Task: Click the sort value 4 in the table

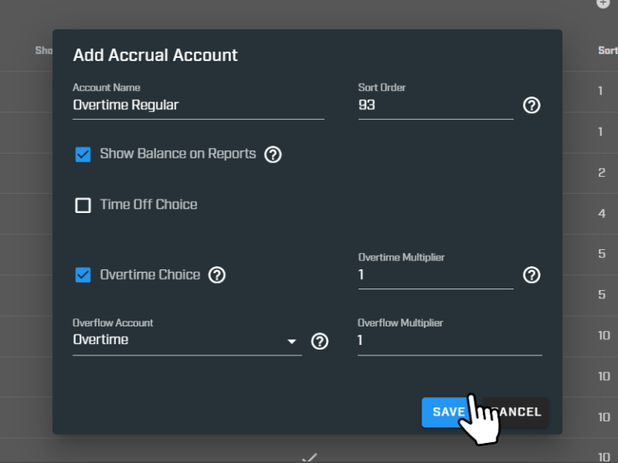Action: (602, 214)
